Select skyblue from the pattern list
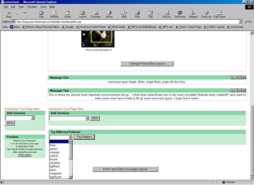This screenshot has width=254, height=185. pos(55,163)
